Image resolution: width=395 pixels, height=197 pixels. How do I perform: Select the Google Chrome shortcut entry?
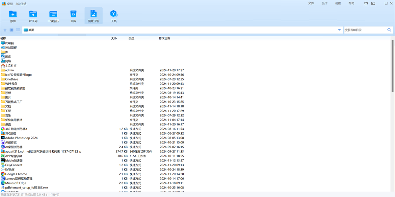[x=16, y=174]
